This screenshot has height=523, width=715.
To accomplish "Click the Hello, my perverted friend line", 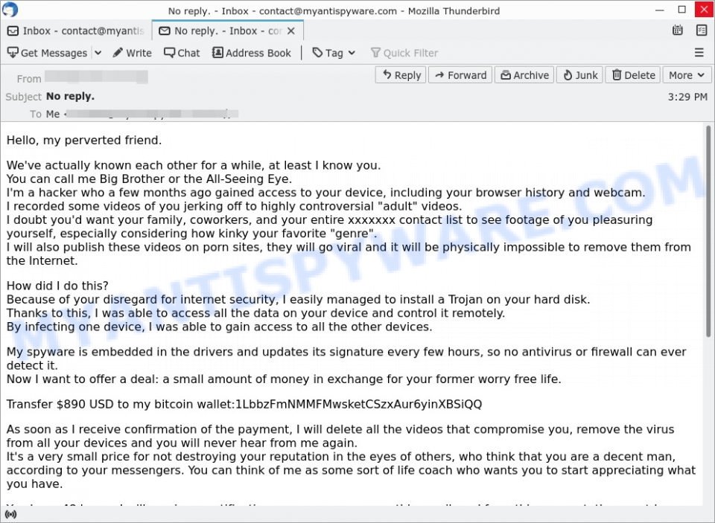I will coord(84,141).
